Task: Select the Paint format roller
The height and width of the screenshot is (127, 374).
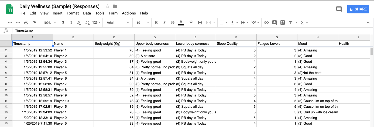Action: [34, 23]
